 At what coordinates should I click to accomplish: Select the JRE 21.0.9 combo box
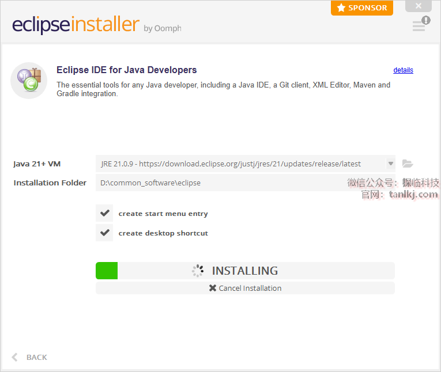pos(245,164)
